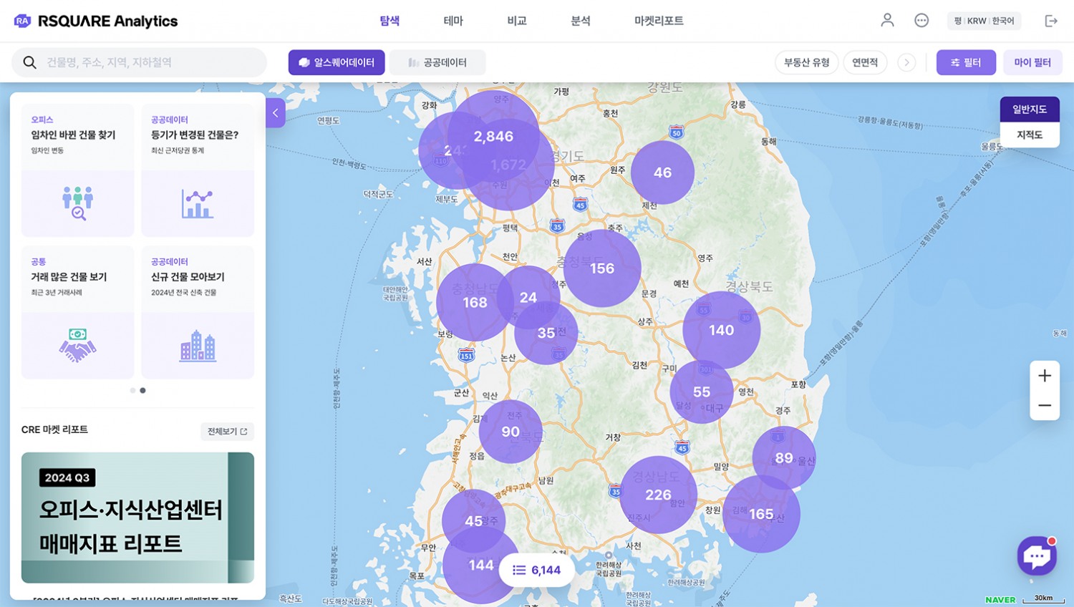Select the 공공데이터 data source toggle
The width and height of the screenshot is (1074, 607).
437,62
